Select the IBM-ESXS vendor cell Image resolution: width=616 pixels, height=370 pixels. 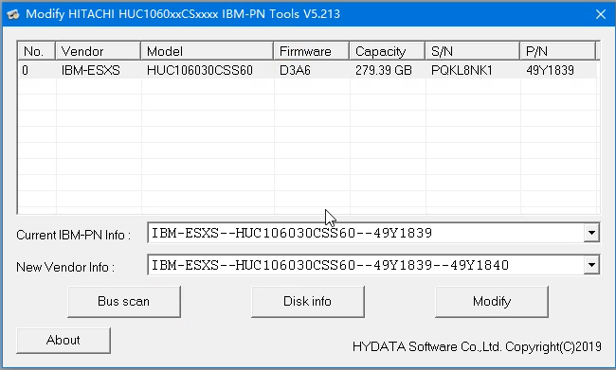coord(90,70)
